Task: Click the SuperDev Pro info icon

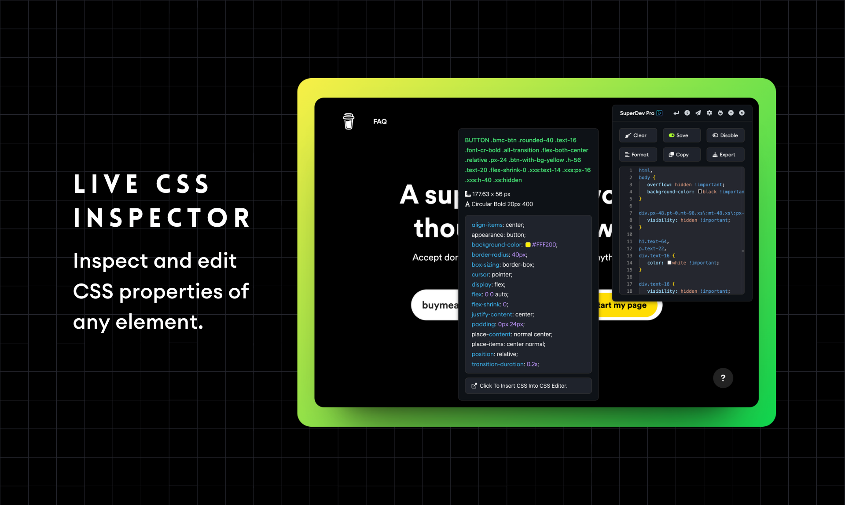Action: click(x=686, y=113)
